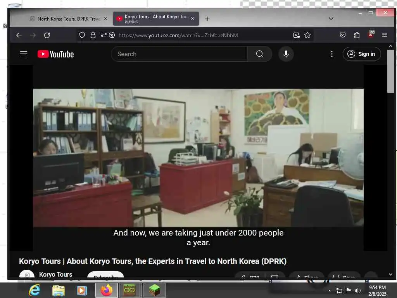Open the Pocket save icon
This screenshot has width=397, height=298.
click(x=343, y=35)
